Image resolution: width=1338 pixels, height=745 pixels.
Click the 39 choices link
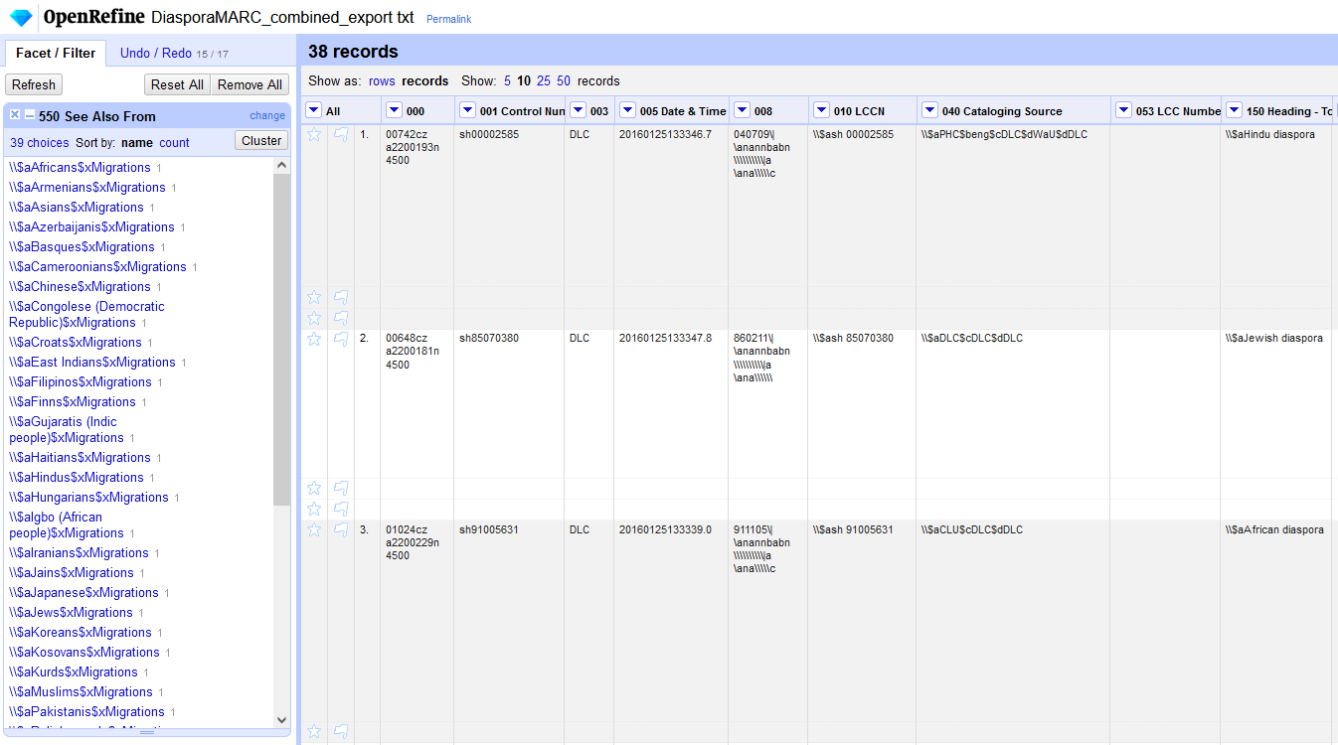click(x=40, y=143)
